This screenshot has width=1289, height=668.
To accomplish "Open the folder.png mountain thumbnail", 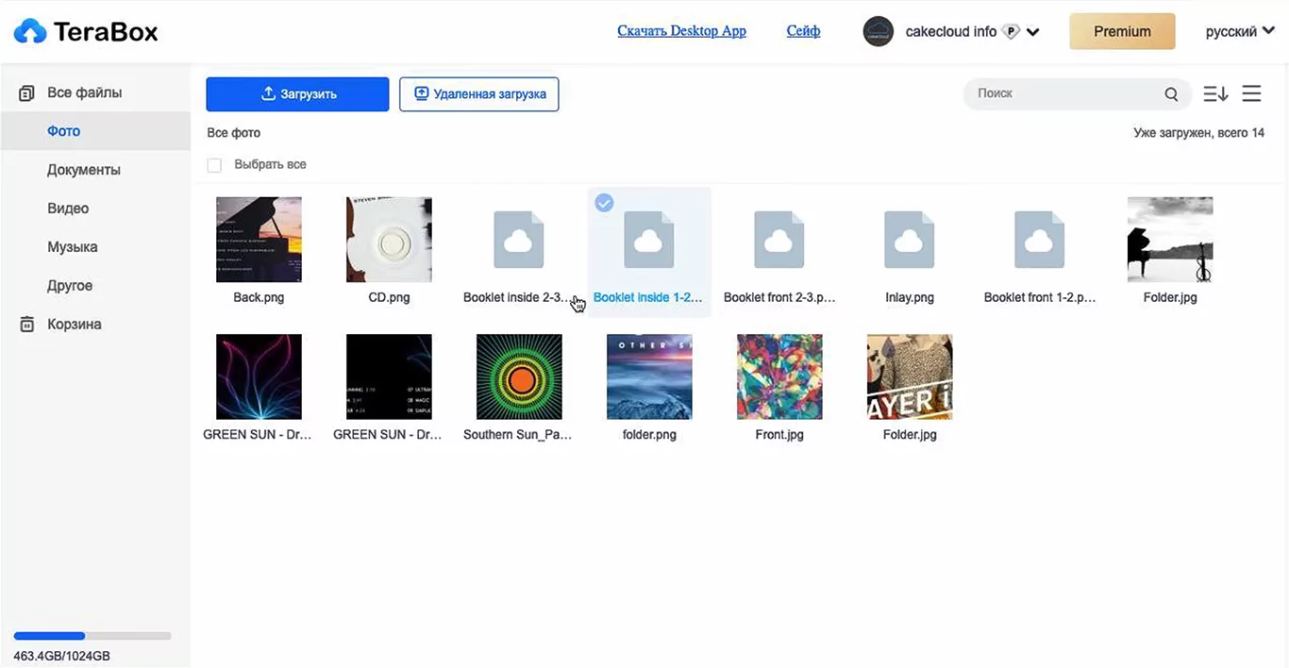I will 649,376.
